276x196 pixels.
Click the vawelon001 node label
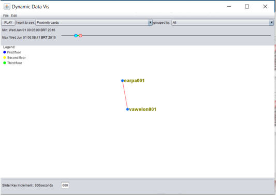143,109
